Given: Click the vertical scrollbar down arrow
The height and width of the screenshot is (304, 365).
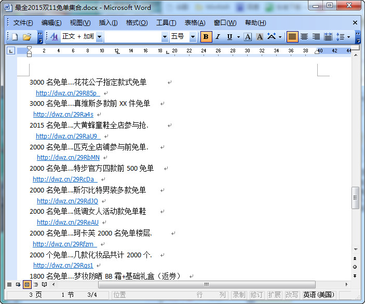Looking at the screenshot, I should (x=356, y=250).
